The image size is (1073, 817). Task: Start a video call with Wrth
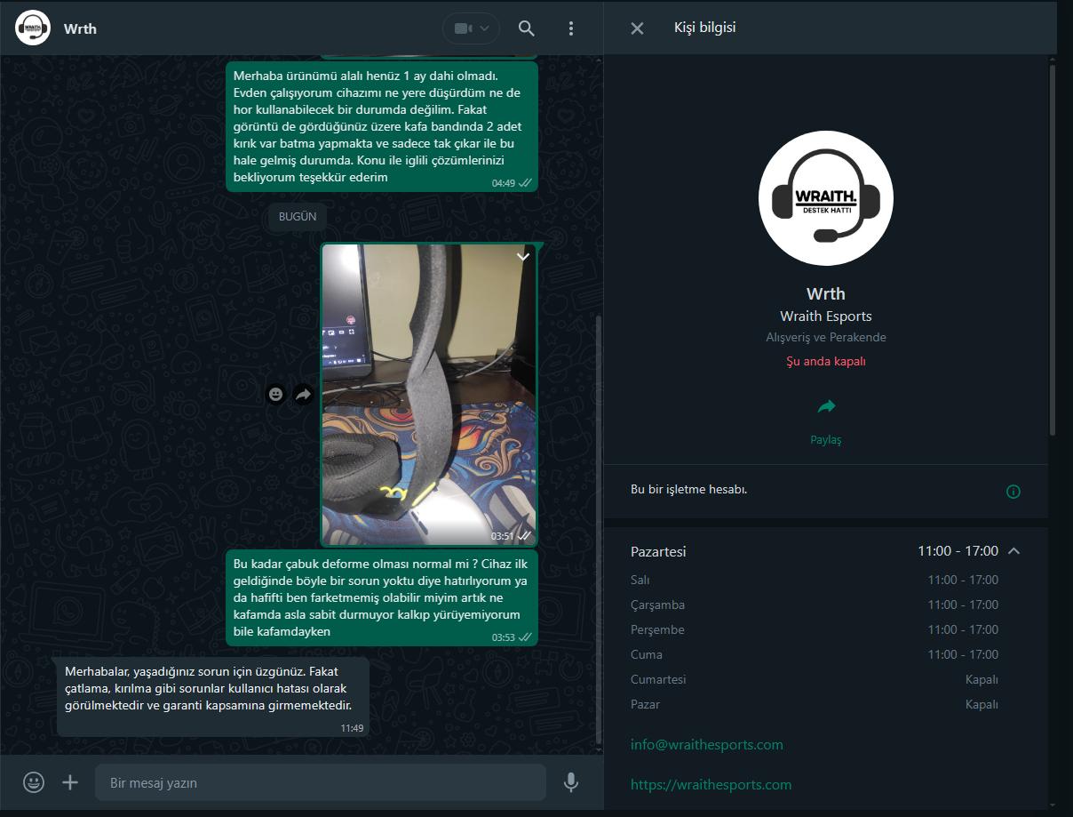pos(463,28)
